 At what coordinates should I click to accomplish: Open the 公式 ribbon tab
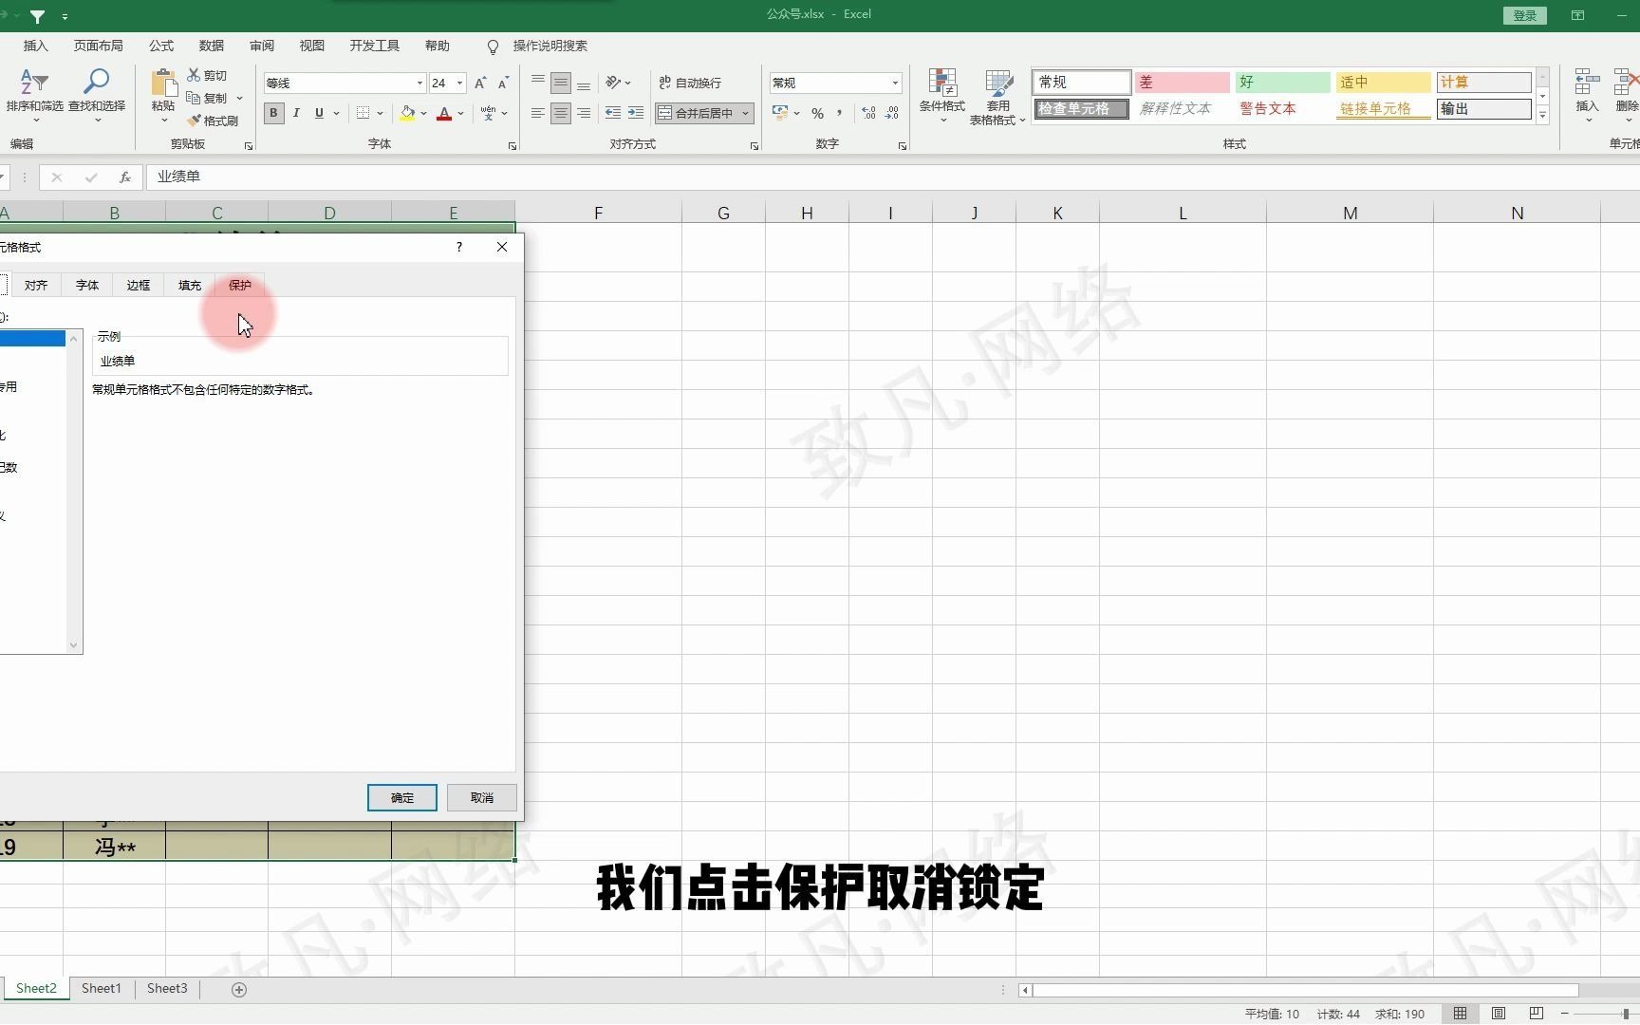pos(161,46)
